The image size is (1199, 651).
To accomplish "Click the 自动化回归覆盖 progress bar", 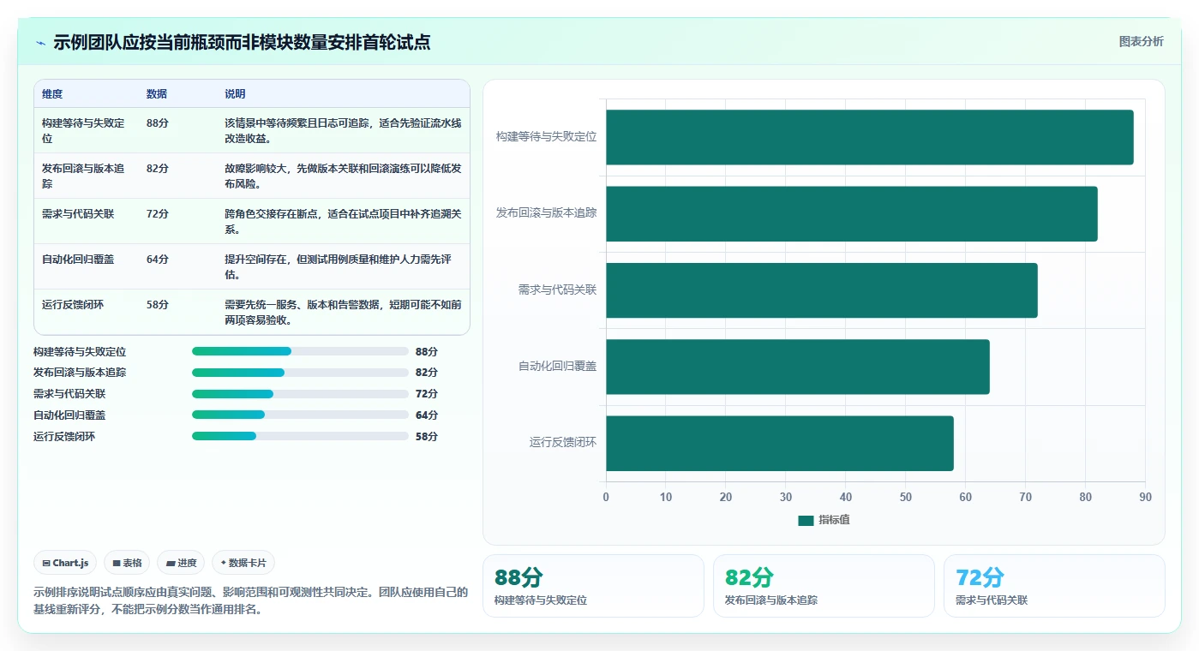I will click(x=300, y=415).
